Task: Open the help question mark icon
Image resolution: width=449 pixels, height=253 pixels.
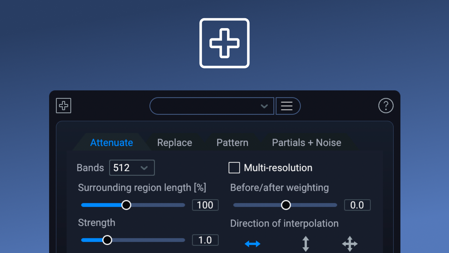Action: pos(386,106)
